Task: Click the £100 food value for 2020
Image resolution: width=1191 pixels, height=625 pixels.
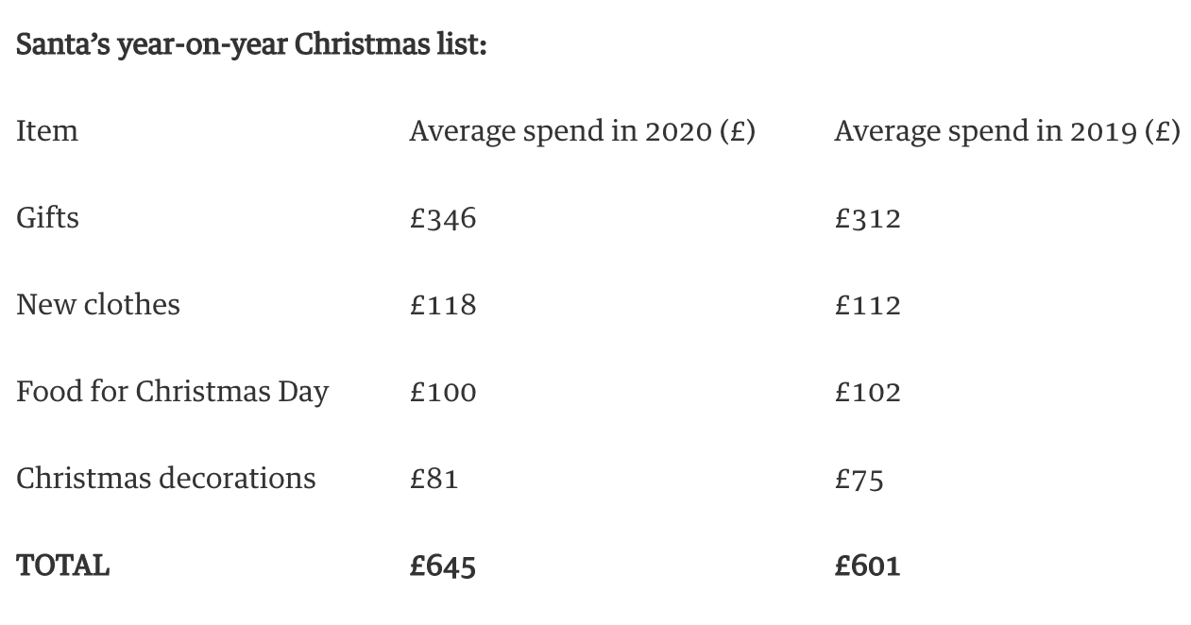Action: tap(443, 392)
